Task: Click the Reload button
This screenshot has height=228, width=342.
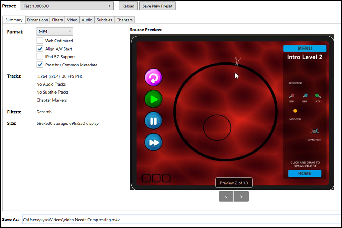Action: point(128,6)
